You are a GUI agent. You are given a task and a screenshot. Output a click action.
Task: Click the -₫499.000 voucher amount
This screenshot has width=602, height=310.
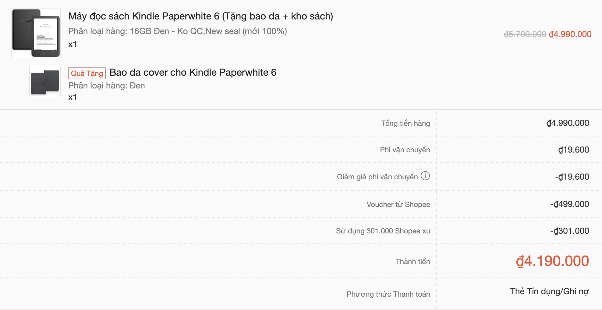tap(569, 204)
